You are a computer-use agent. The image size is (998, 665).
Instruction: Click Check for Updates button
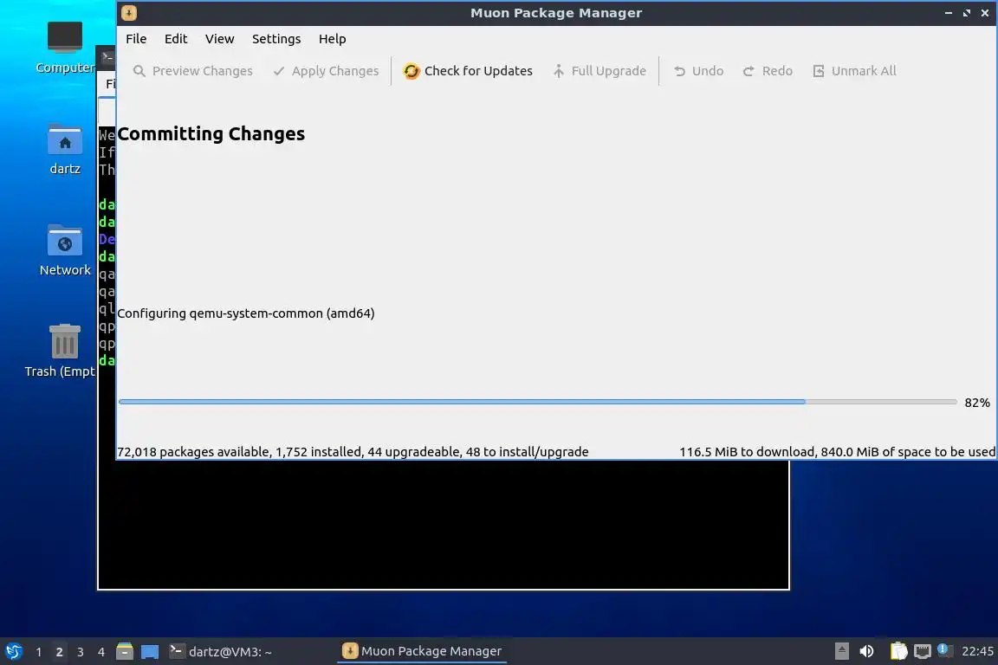[468, 71]
